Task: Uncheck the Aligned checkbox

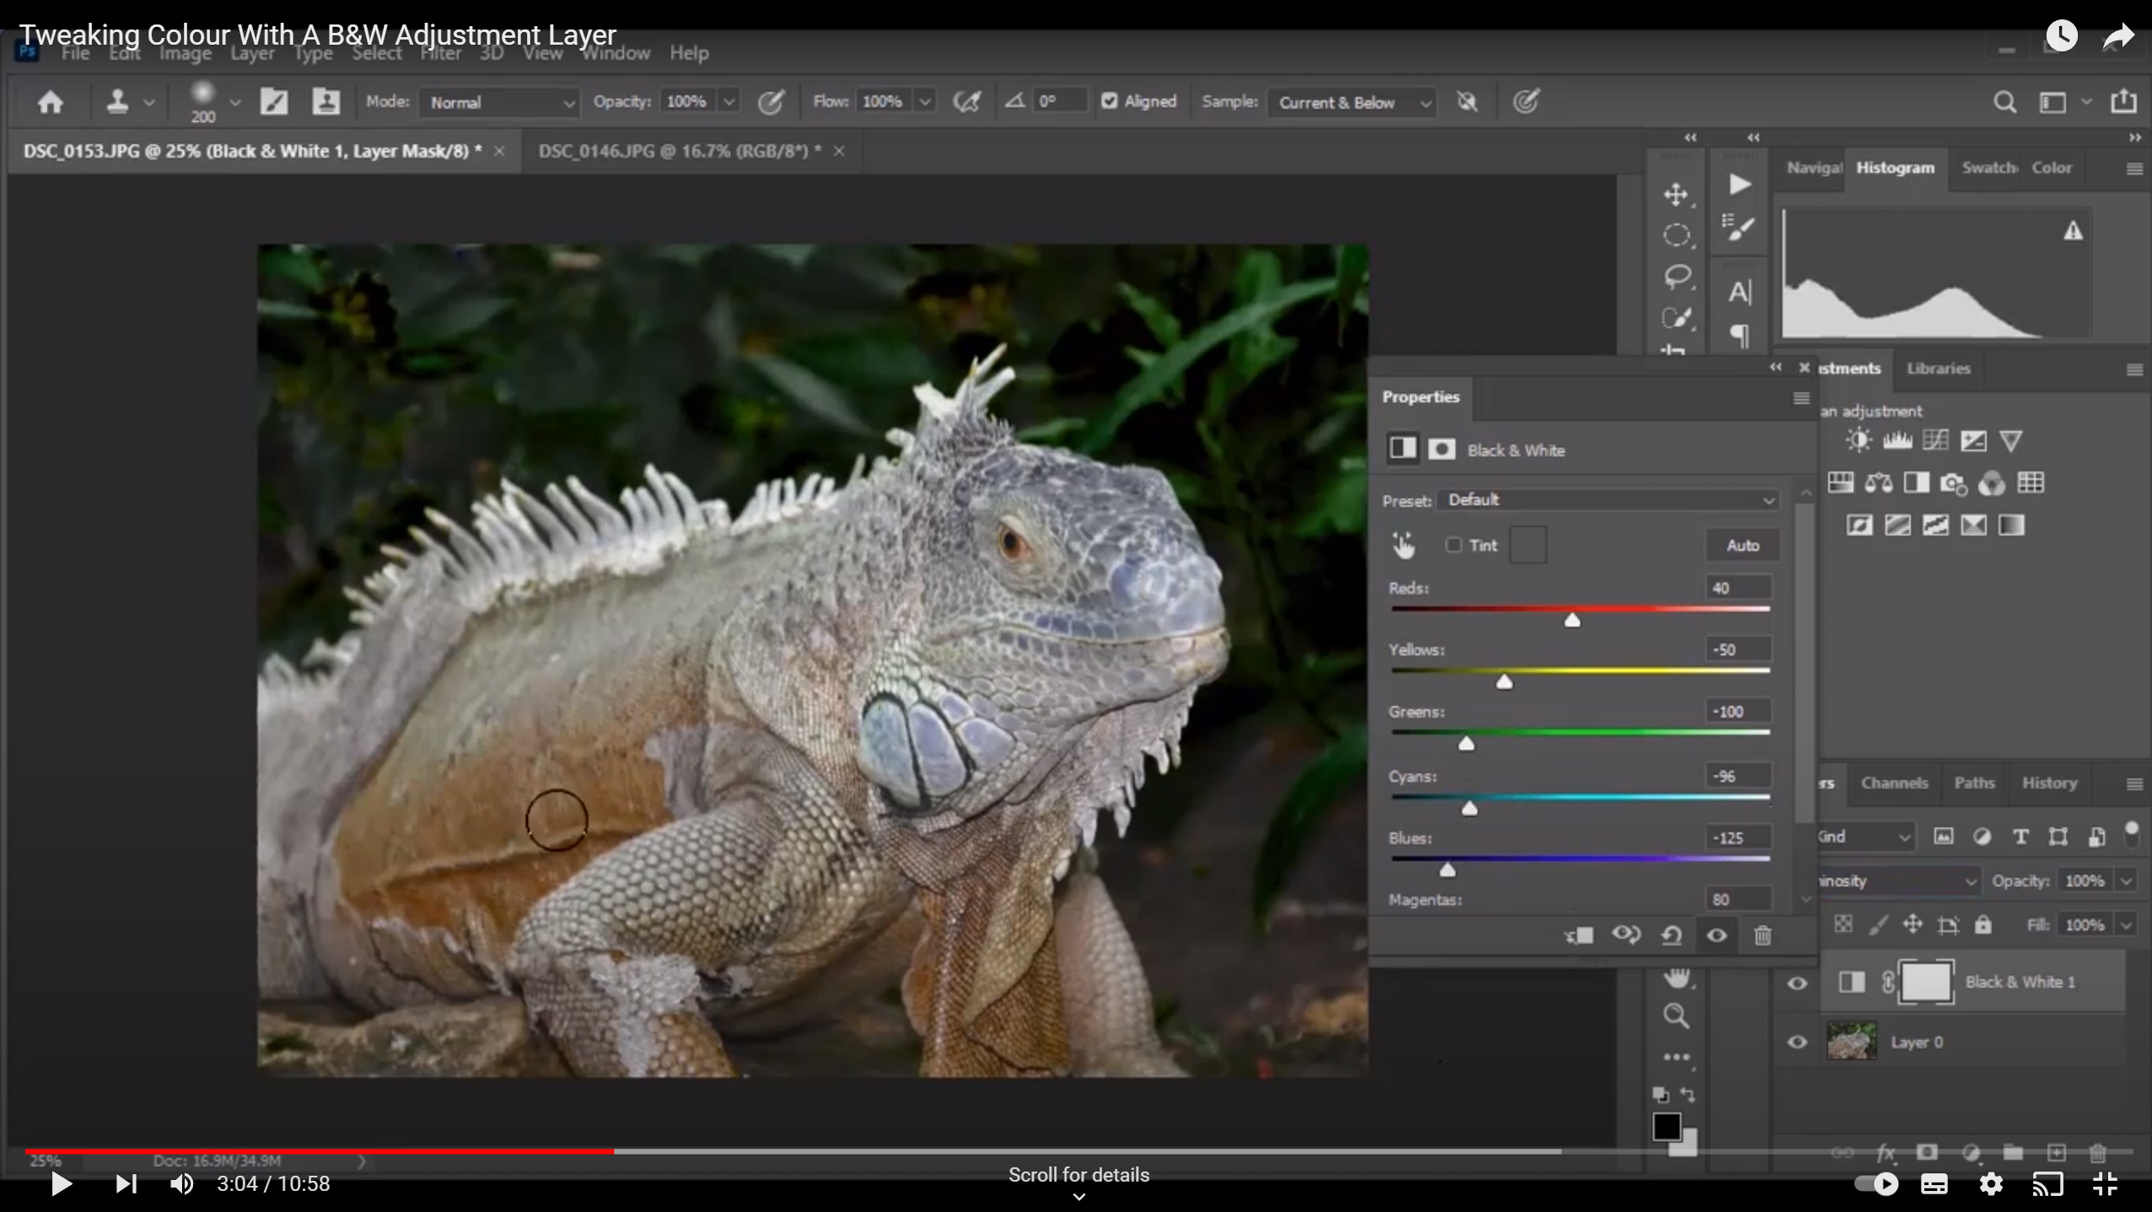Action: 1110,101
